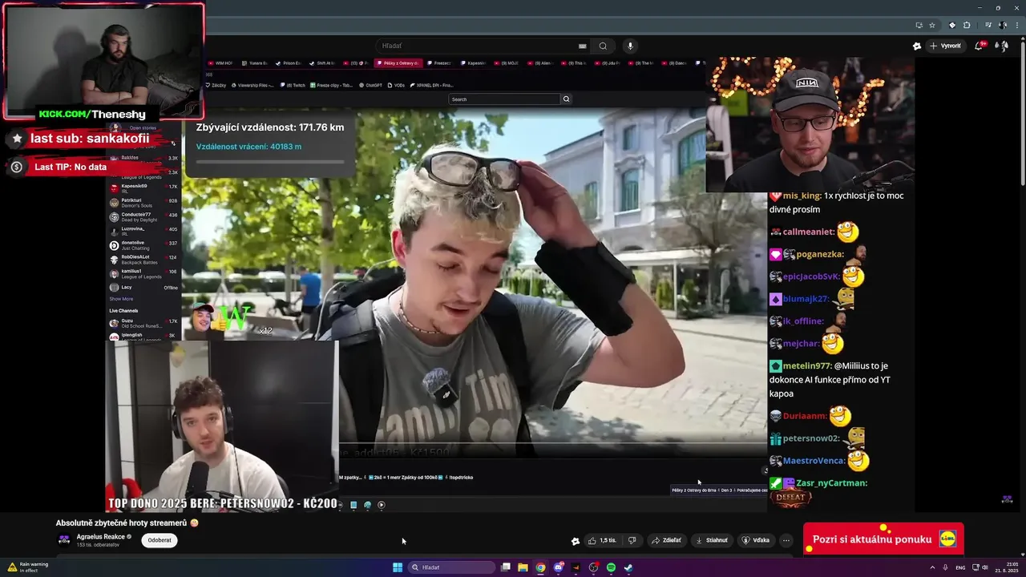The image size is (1026, 577).
Task: Open the taskbar Task View icon
Action: coord(505,567)
